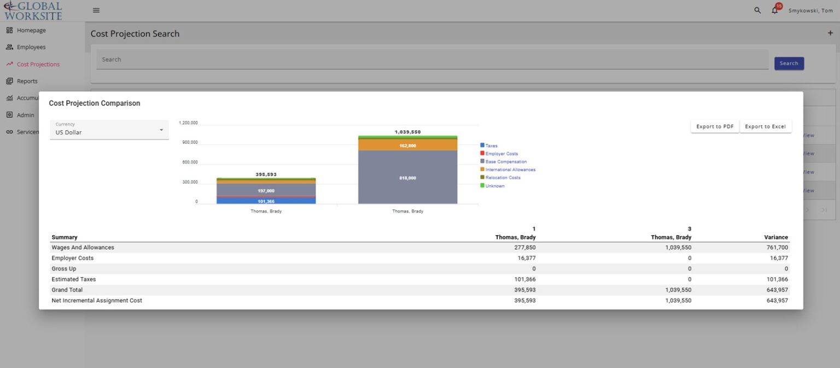Go to Employees section
The width and height of the screenshot is (840, 368).
(31, 47)
